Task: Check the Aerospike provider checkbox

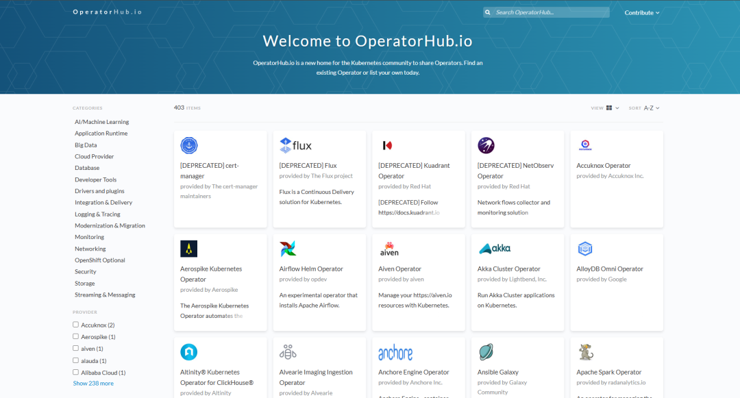Action: pos(75,336)
